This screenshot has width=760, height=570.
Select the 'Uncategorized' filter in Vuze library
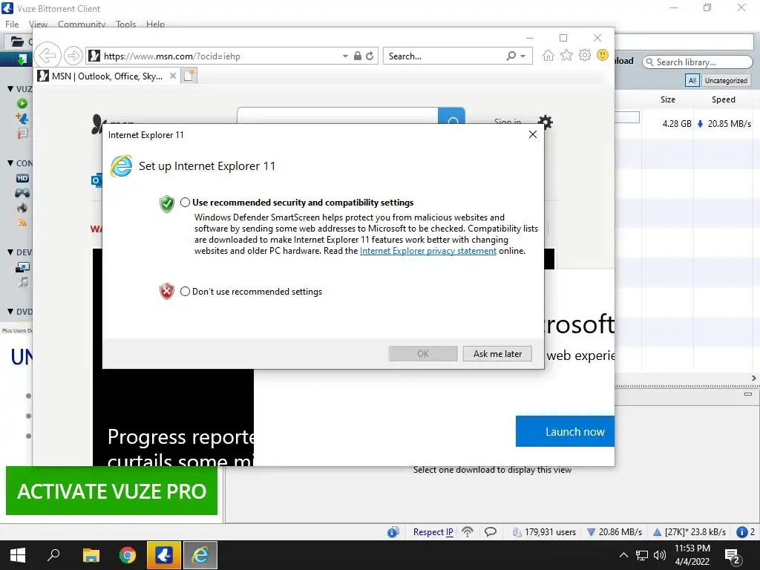click(x=726, y=80)
